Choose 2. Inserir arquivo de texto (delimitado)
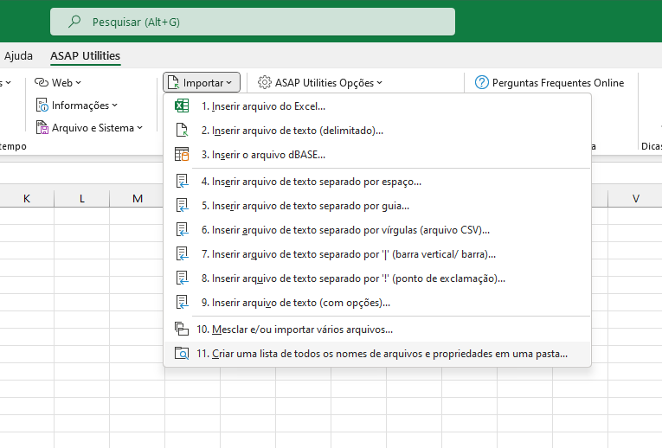Viewport: 662px width, 448px height. (377, 131)
